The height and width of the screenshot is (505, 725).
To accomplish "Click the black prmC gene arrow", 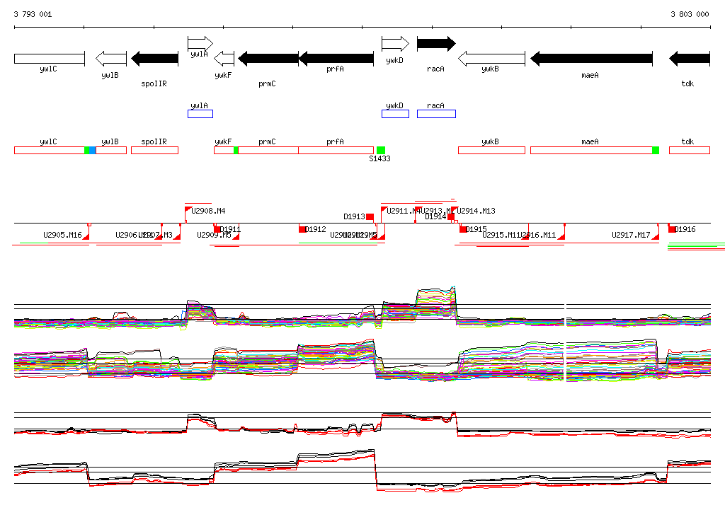I will 268,59.
